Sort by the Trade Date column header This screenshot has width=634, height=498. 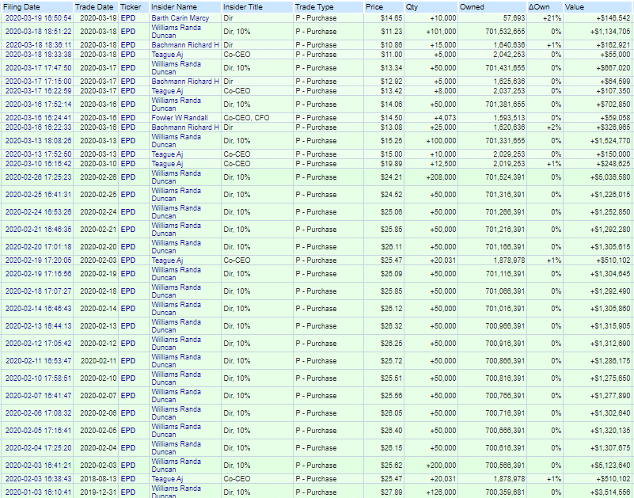(x=94, y=7)
